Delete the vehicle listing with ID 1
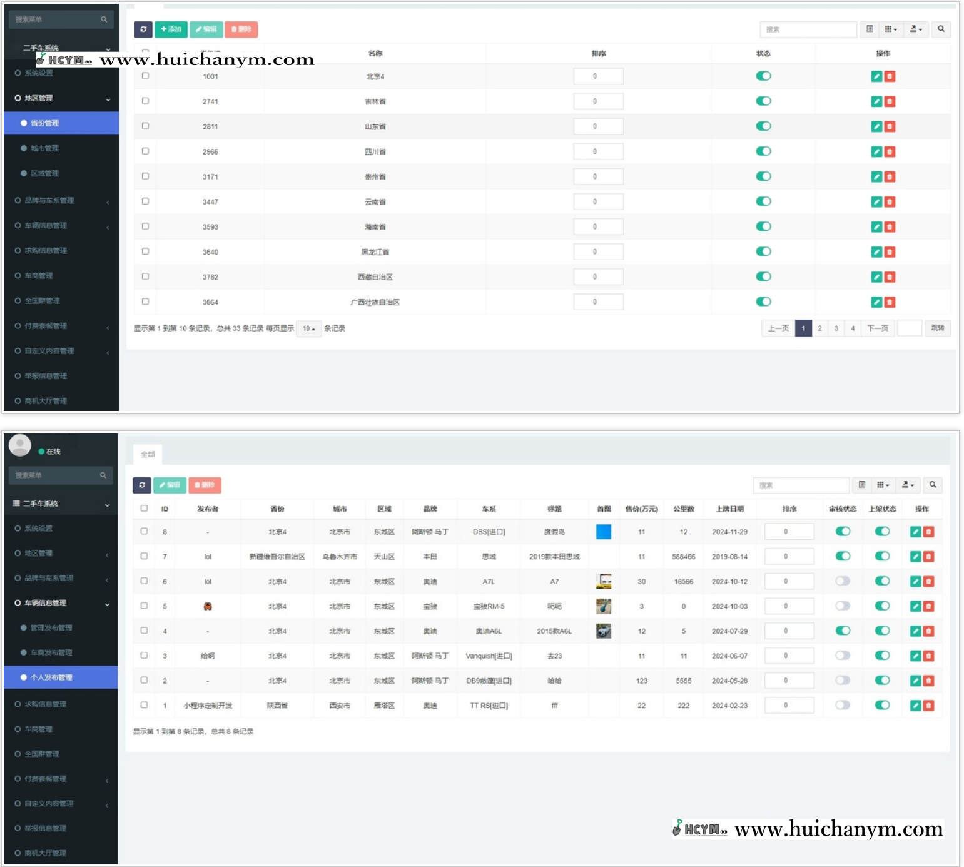The image size is (964, 867). pos(928,706)
